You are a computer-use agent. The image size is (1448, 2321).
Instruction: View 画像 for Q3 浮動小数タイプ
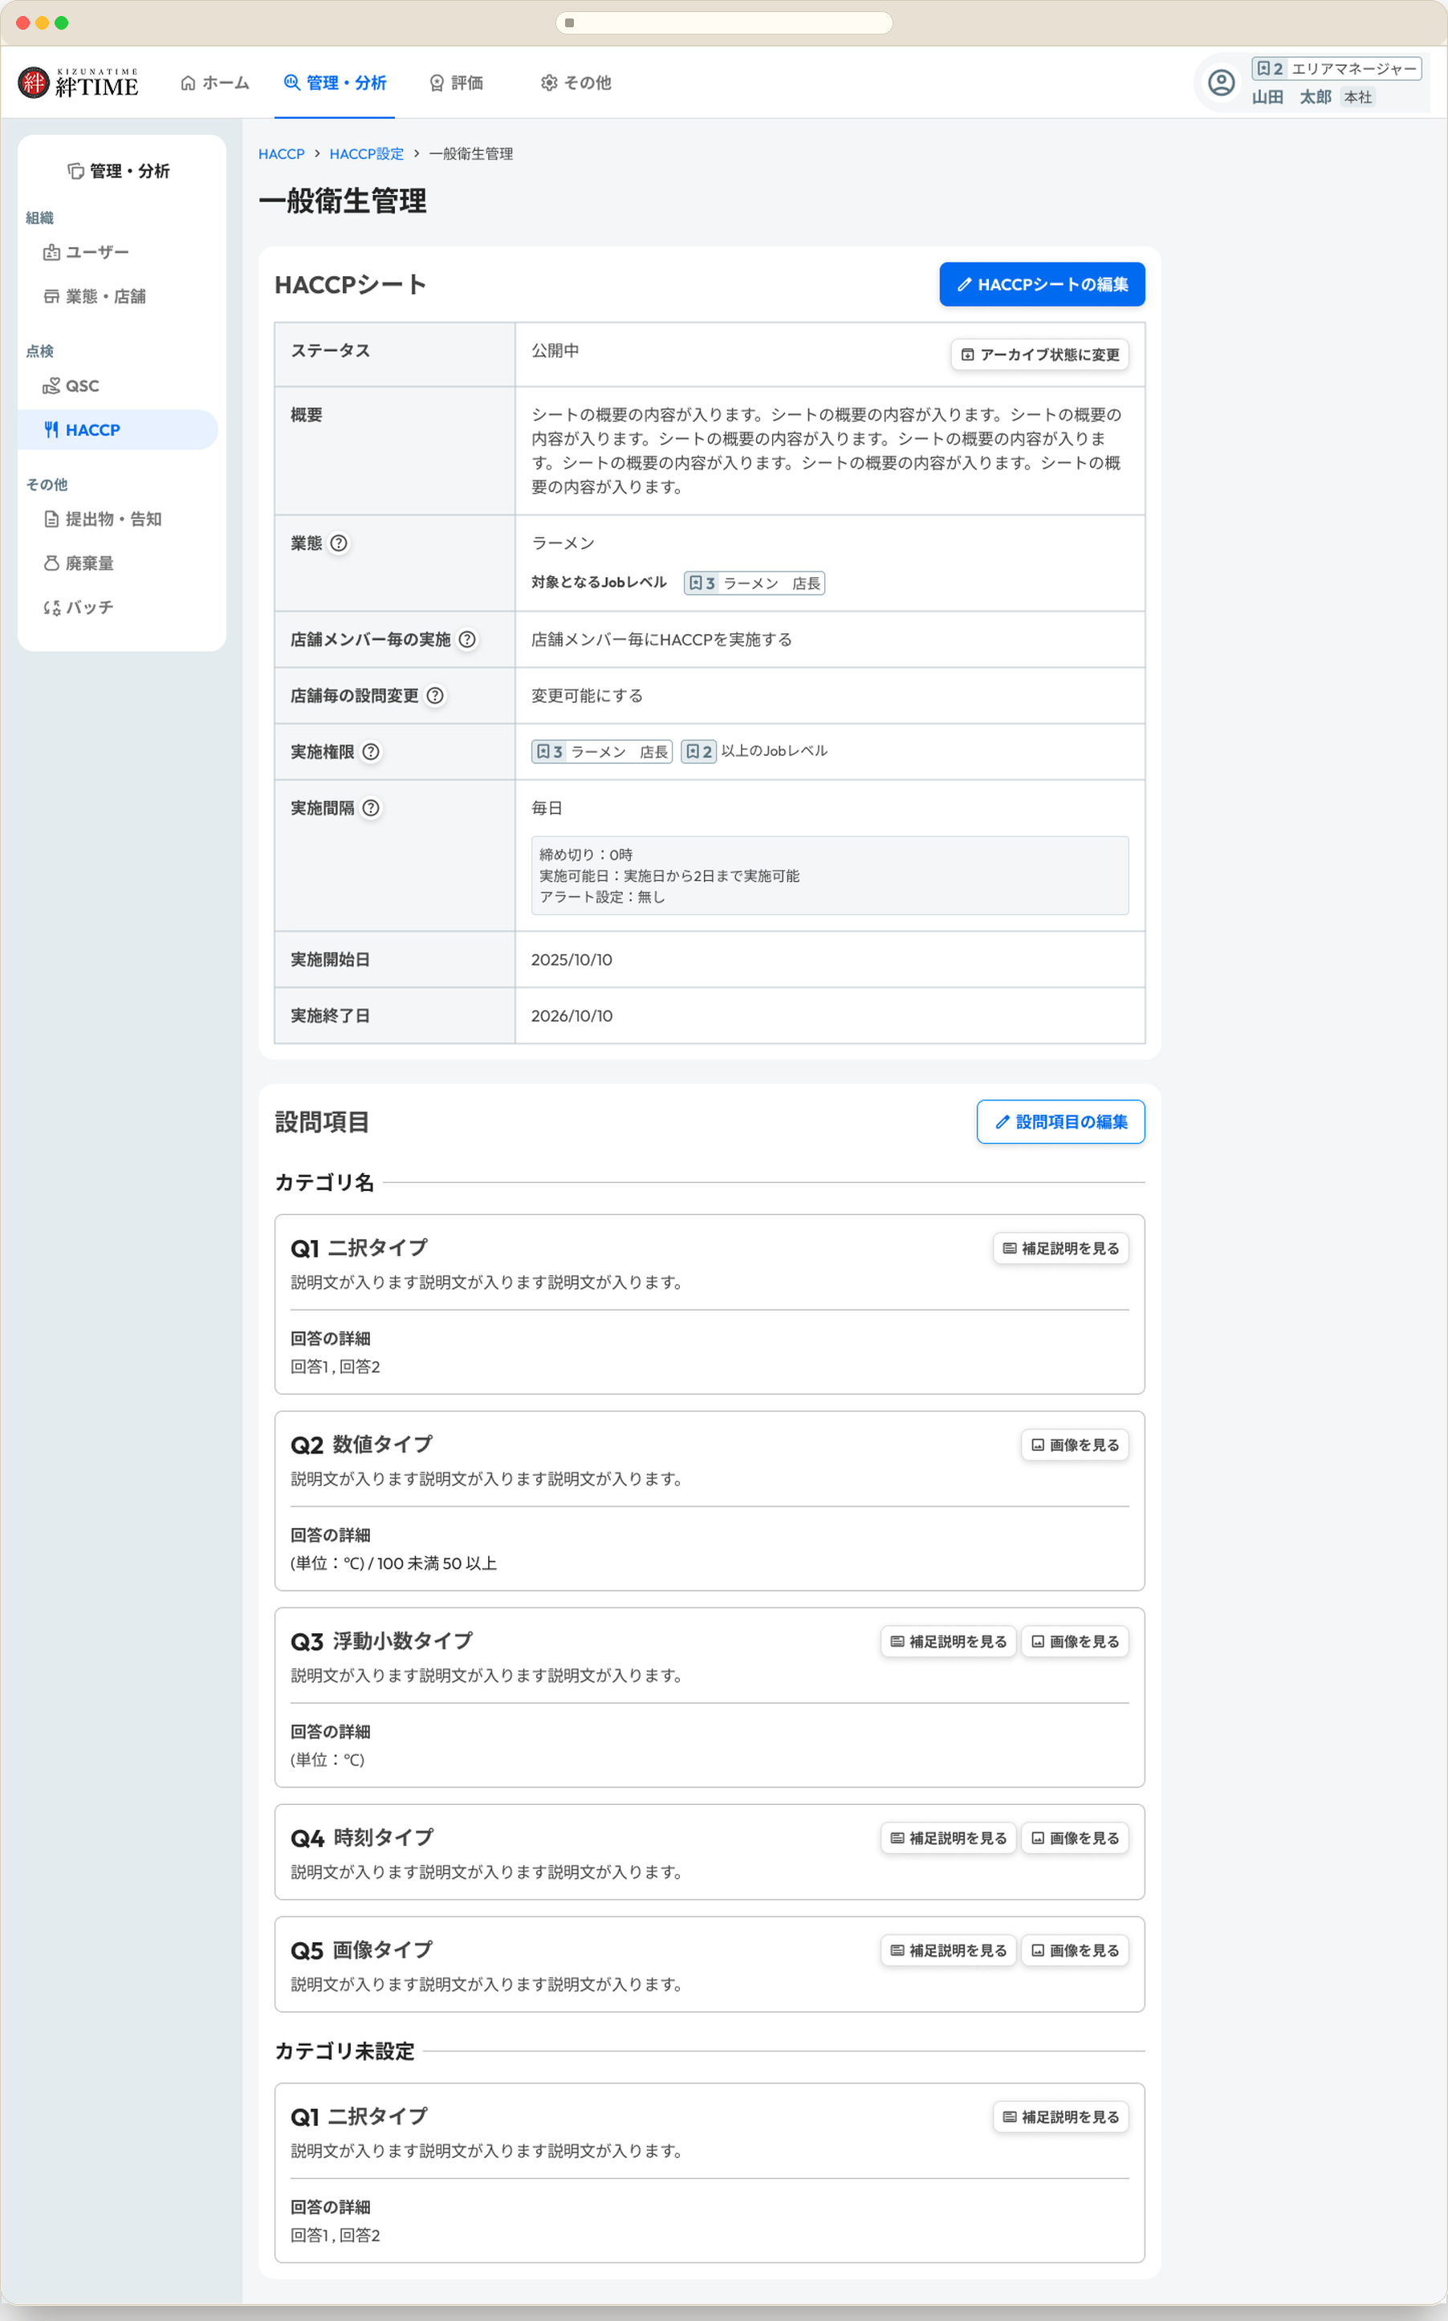pyautogui.click(x=1075, y=1642)
